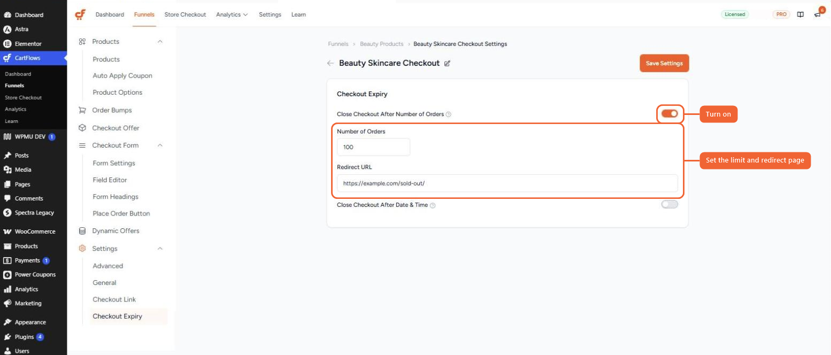Click the Beauty Products breadcrumb link
The image size is (831, 355).
[381, 44]
